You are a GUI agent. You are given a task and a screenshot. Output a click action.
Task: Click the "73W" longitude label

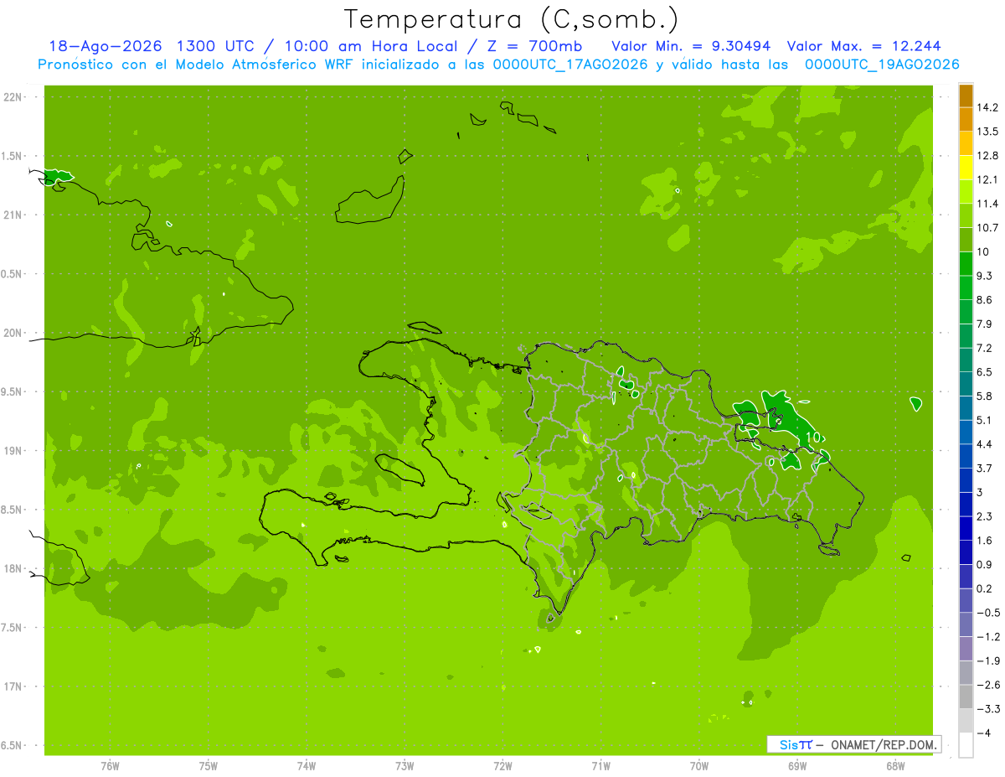pos(405,765)
